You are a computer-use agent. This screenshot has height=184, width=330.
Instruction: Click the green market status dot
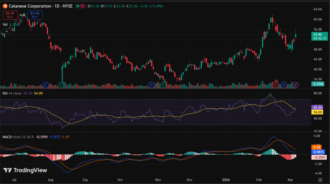pyautogui.click(x=78, y=6)
